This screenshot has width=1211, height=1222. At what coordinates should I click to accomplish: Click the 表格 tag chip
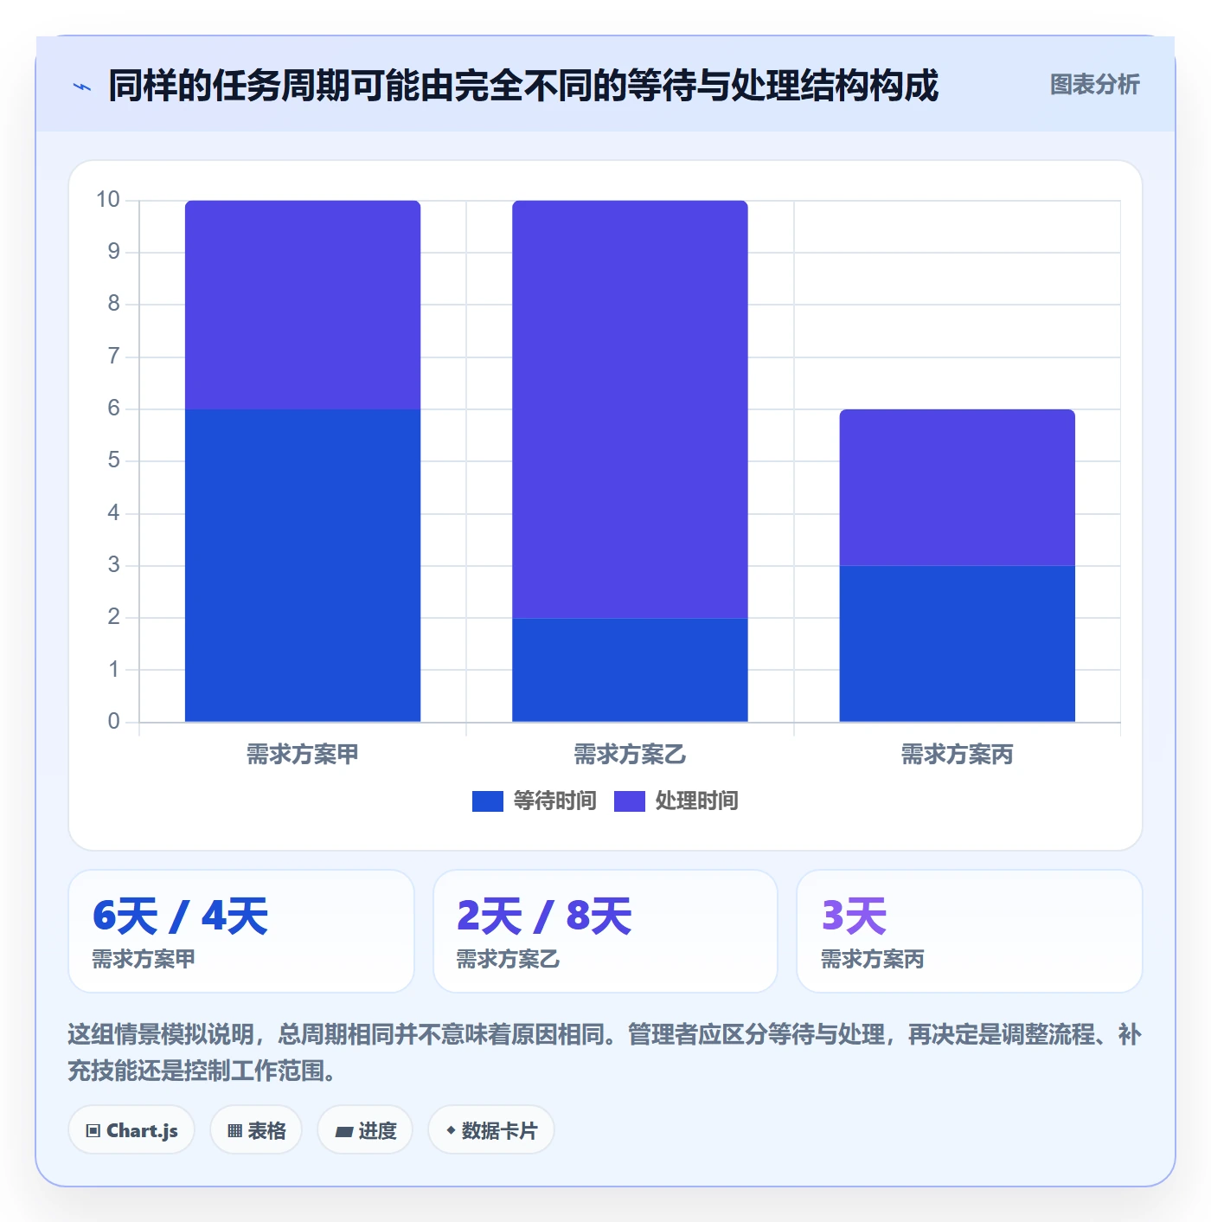256,1130
